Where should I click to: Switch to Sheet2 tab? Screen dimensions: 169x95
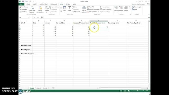click(39, 88)
